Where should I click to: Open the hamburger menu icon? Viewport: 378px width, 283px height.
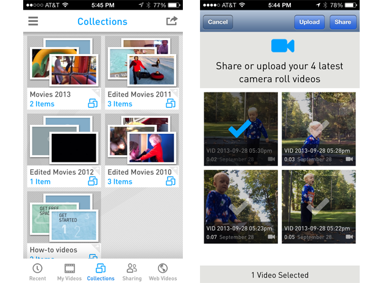[33, 21]
